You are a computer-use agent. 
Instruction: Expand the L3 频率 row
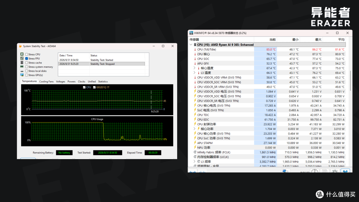pyautogui.click(x=194, y=161)
